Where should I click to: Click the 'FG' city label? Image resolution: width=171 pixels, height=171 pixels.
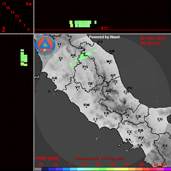160,119
